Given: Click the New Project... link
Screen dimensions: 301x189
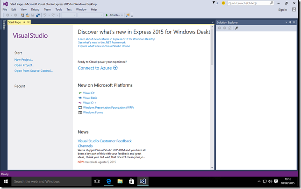Looking at the screenshot, I should 24,60.
